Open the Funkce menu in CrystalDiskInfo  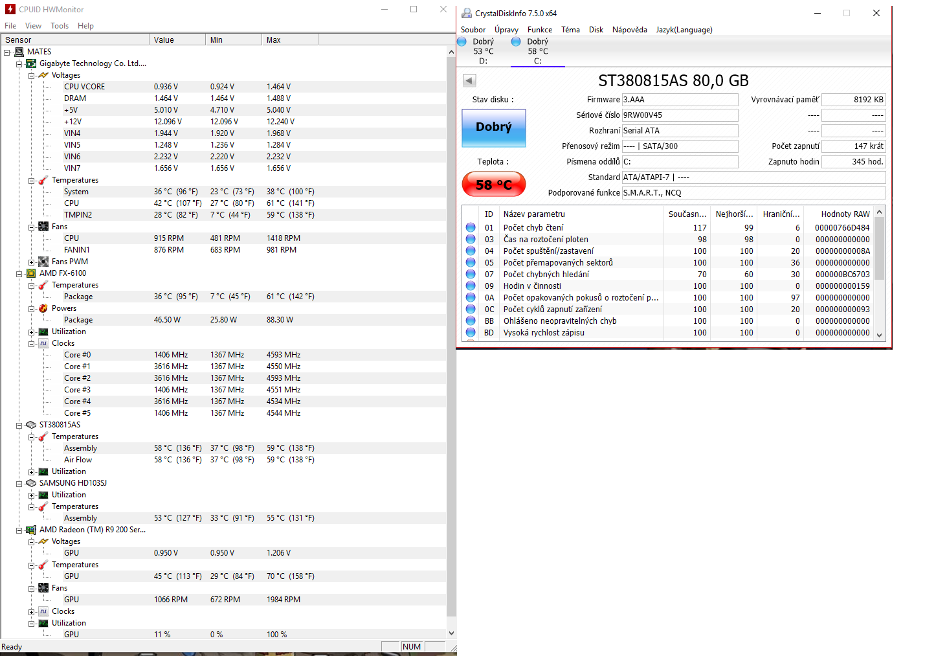pyautogui.click(x=539, y=30)
